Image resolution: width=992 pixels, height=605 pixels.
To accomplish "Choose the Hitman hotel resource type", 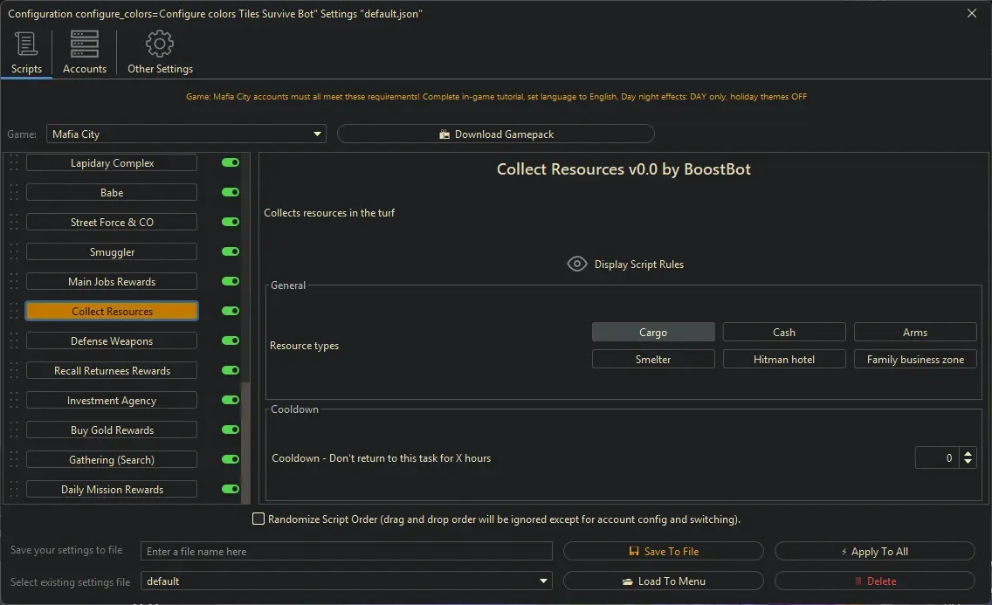I will click(783, 359).
